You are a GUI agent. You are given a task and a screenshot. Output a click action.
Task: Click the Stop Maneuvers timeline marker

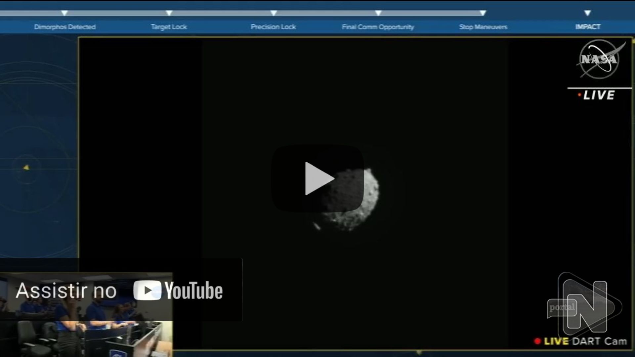tap(483, 13)
